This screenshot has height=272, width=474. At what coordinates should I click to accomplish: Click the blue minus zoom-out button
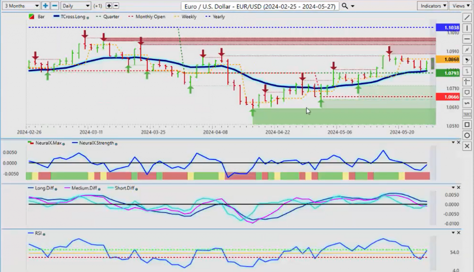[55, 6]
